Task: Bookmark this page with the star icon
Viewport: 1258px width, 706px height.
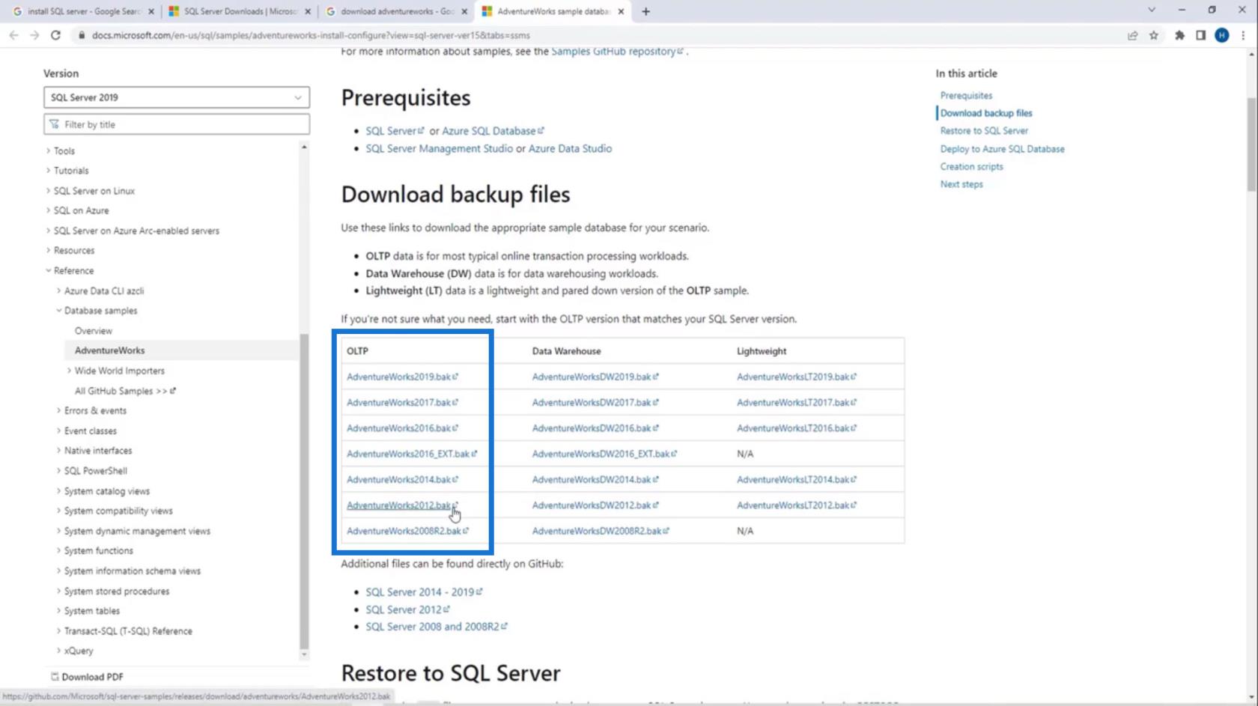Action: click(x=1154, y=35)
